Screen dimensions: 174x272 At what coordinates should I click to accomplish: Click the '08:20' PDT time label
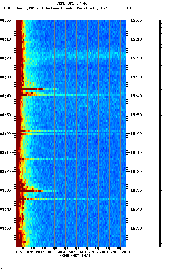[x=5, y=58]
